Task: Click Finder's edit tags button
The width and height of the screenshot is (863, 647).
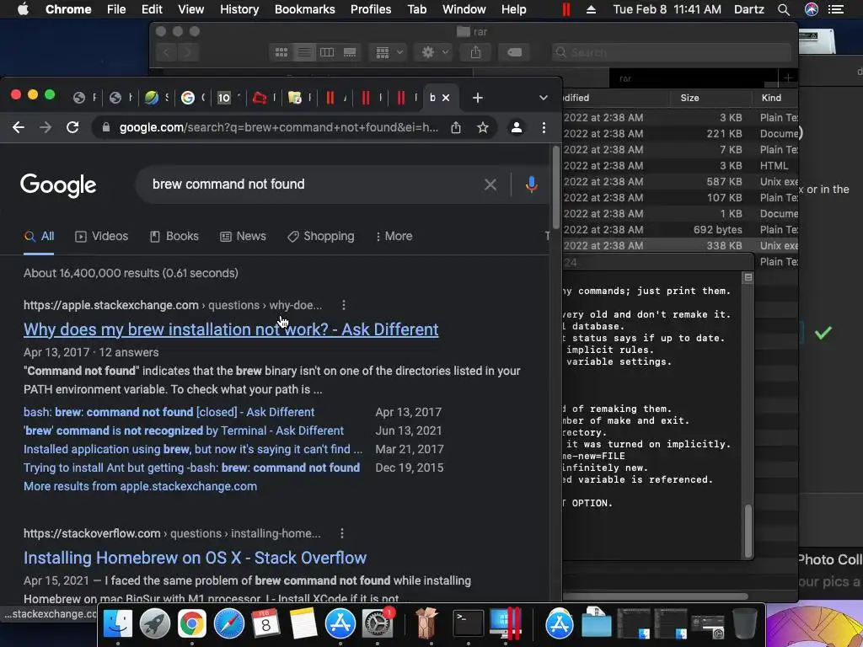Action: 514,52
